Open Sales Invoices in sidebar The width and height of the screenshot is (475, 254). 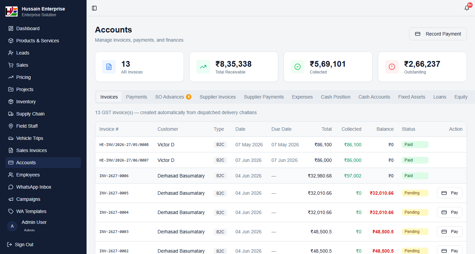point(43,150)
